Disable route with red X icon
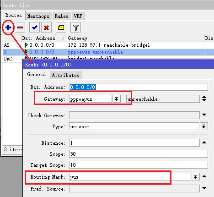 pyautogui.click(x=46, y=27)
